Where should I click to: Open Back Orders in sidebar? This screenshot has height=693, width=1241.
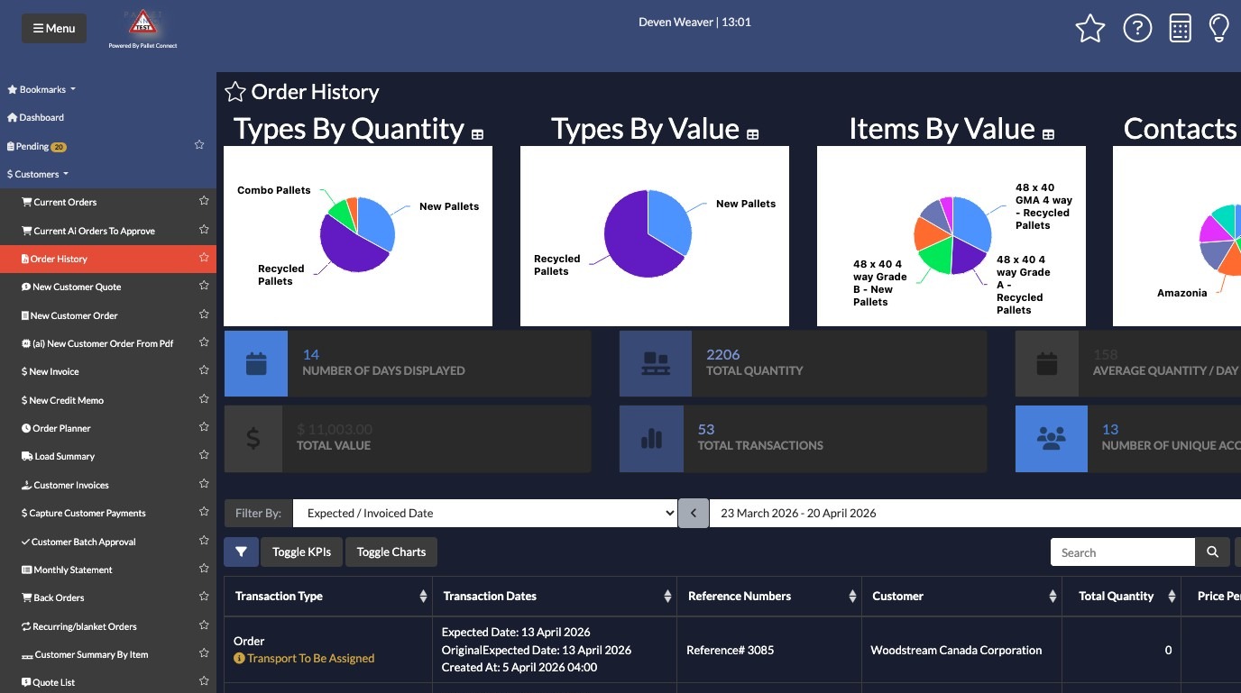tap(53, 597)
